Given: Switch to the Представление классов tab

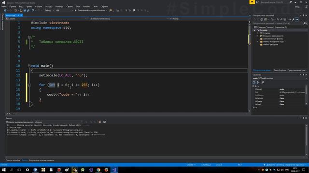Looking at the screenshot, I should point(297,70).
